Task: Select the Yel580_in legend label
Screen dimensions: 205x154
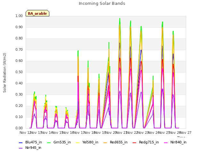Action: [90, 142]
